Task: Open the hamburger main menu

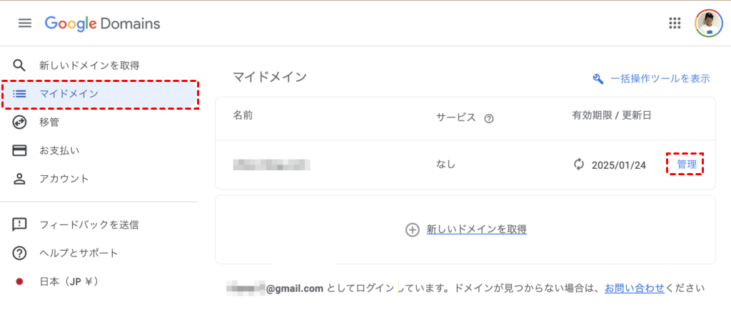Action: click(25, 24)
